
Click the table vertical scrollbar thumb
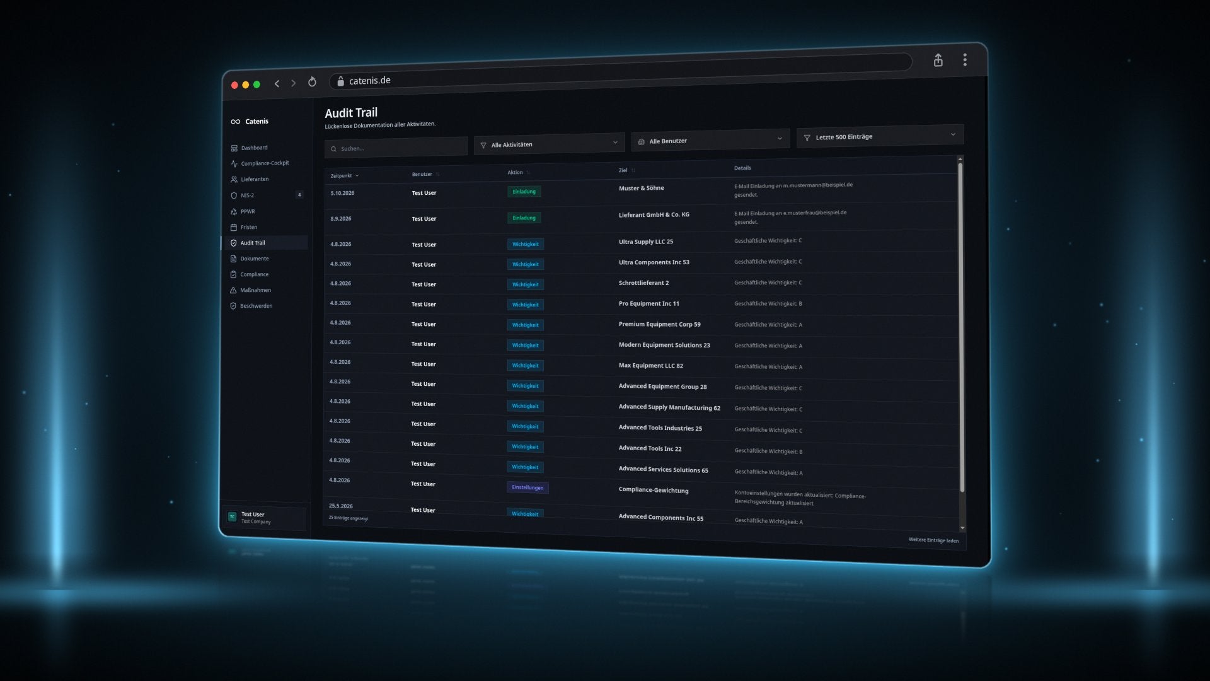pyautogui.click(x=961, y=327)
